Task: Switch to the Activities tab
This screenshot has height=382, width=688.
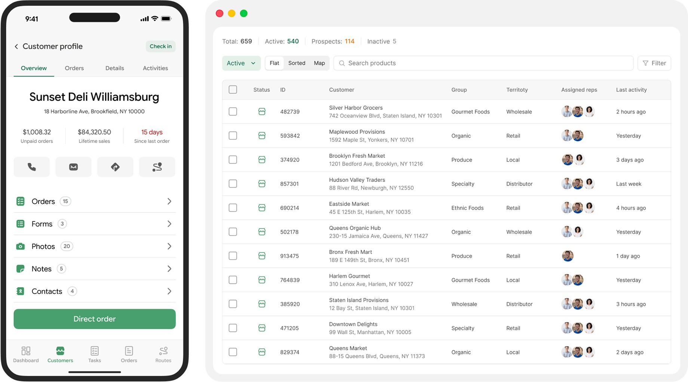Action: click(x=155, y=68)
